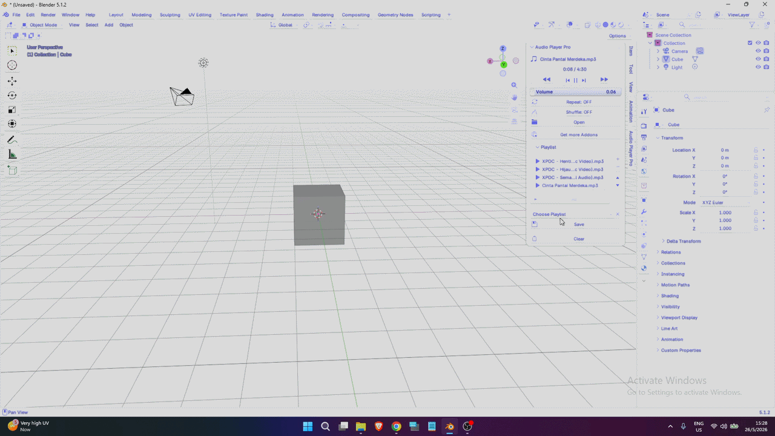The width and height of the screenshot is (775, 436).
Task: Select the Move tool
Action: 12,81
